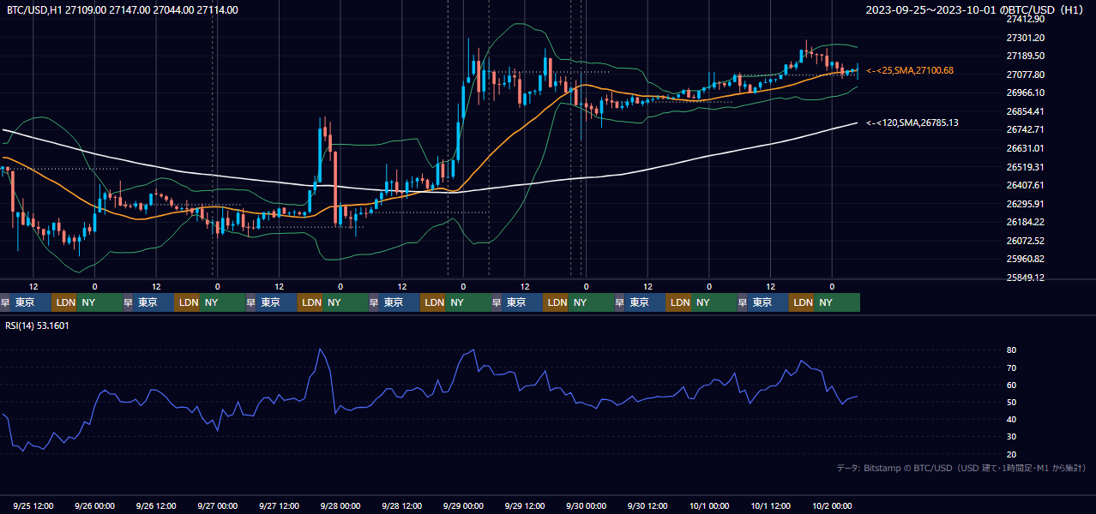Click price axis label 26295.91
This screenshot has width=1096, height=514.
click(1025, 204)
